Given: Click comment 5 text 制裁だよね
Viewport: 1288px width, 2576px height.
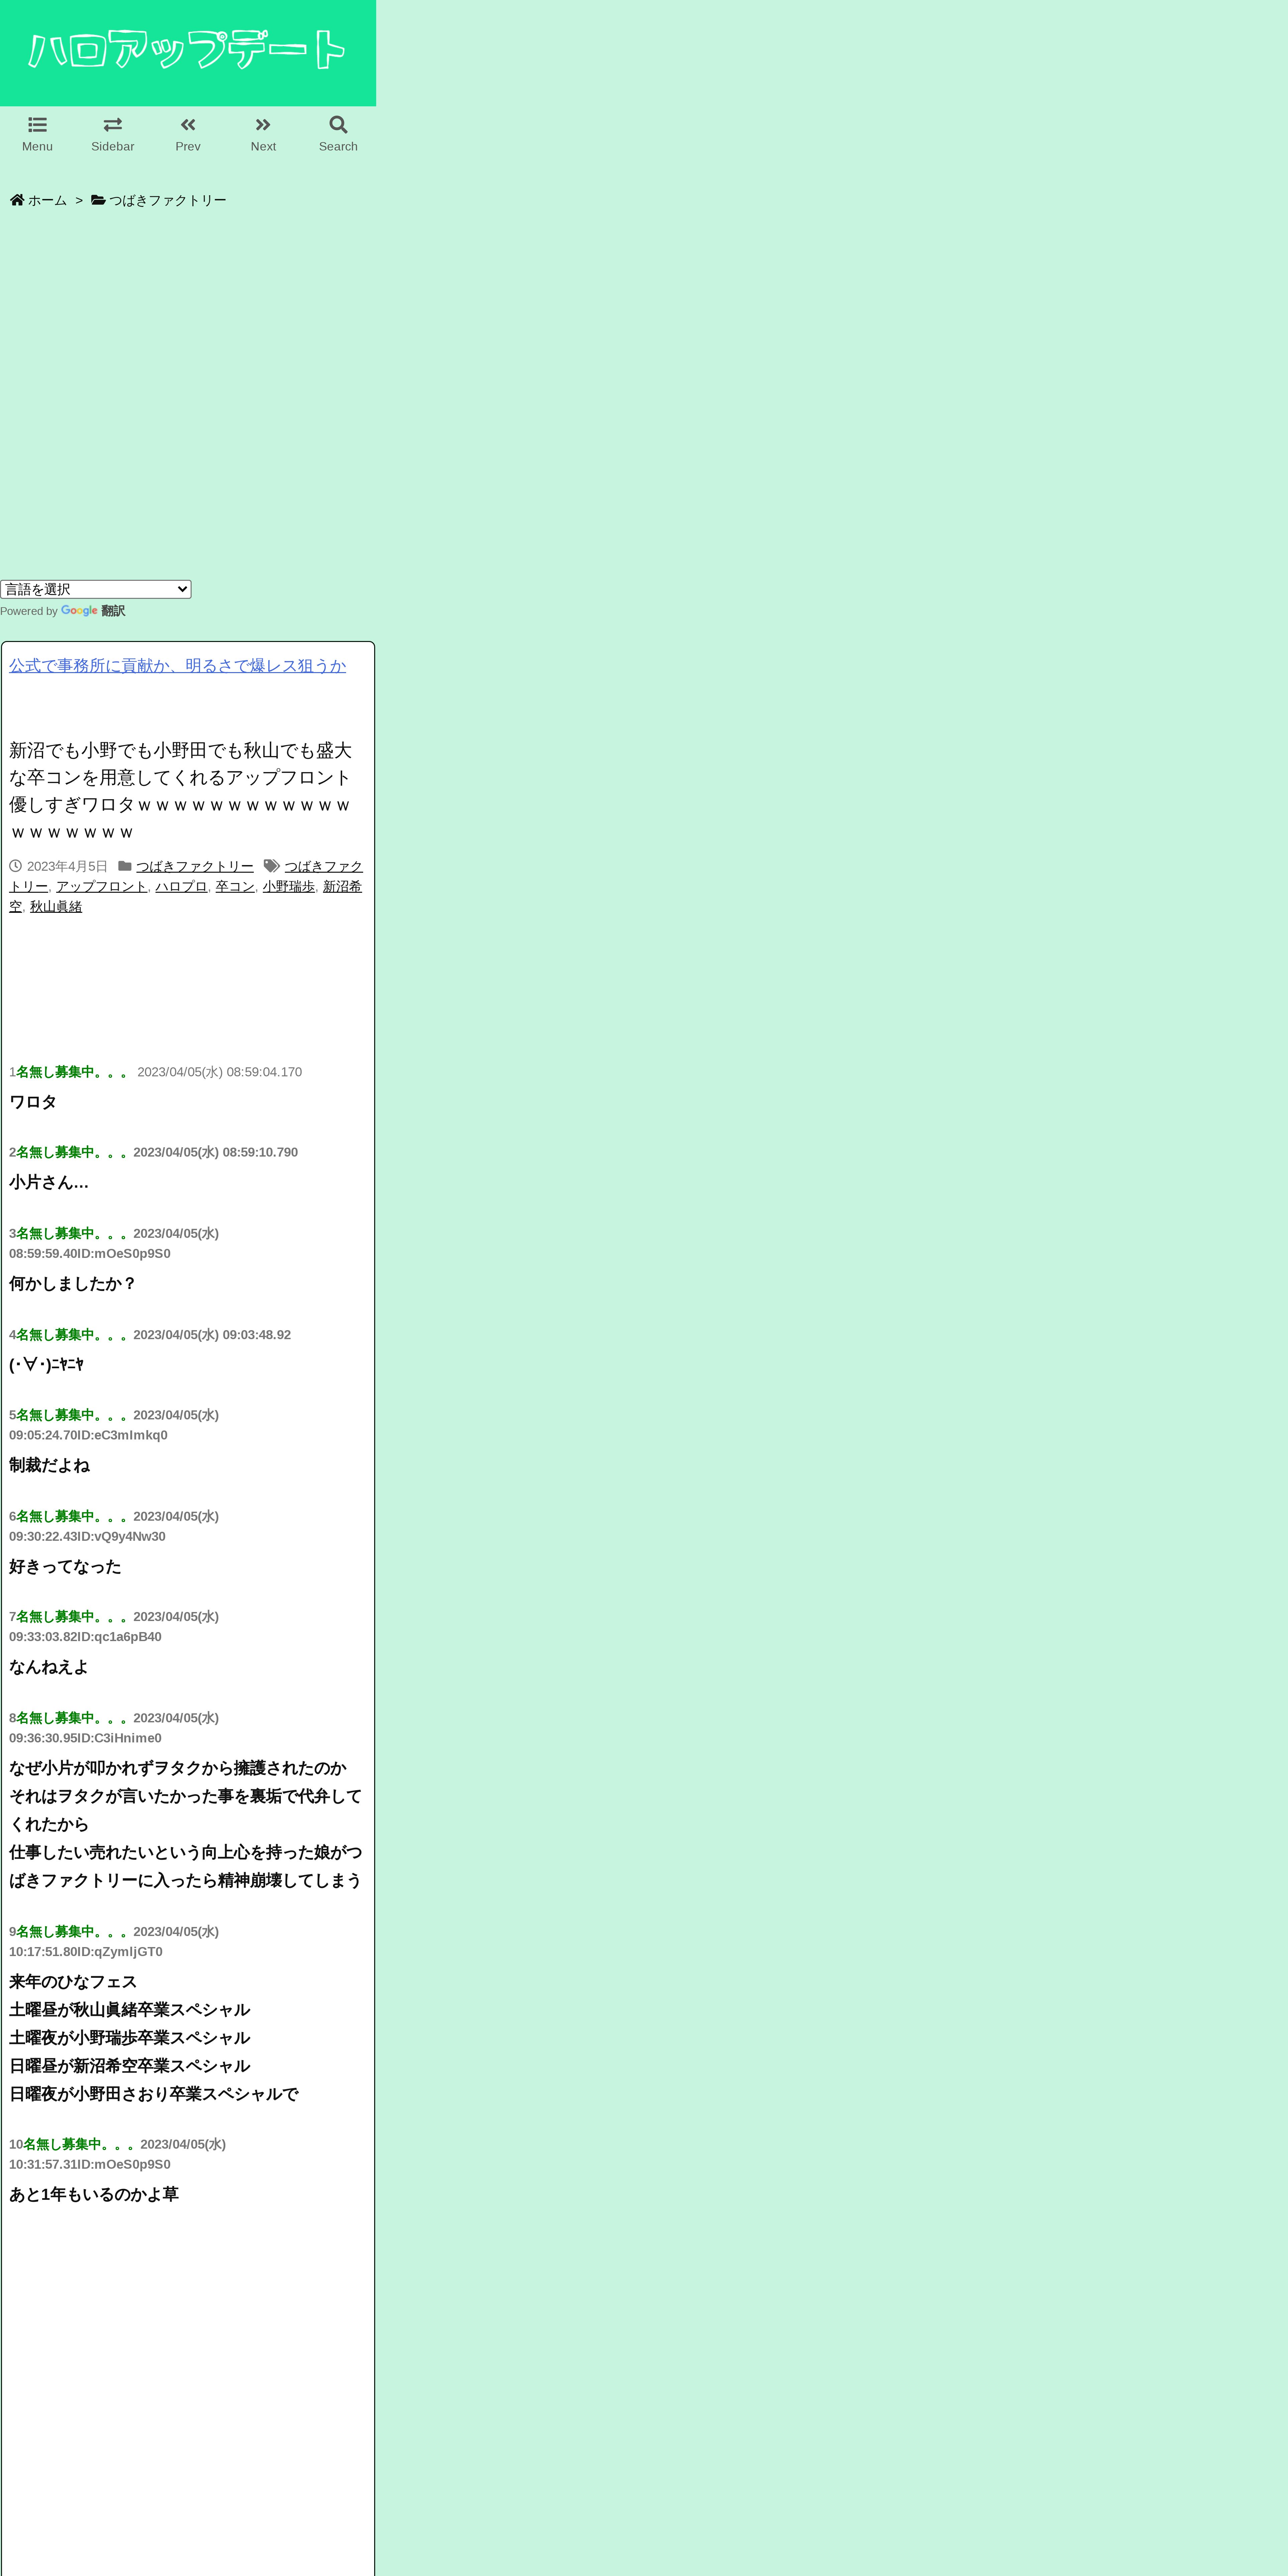Looking at the screenshot, I should [49, 1465].
